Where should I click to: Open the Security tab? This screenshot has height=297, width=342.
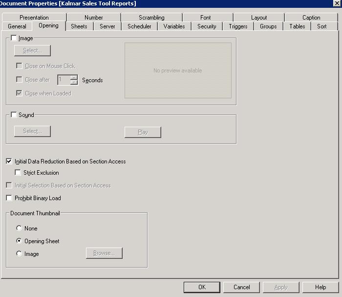click(207, 26)
